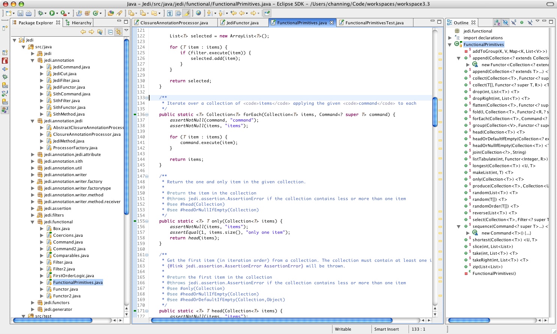Click the Last Edit Location icon
This screenshot has width=557, height=334.
coord(233,13)
